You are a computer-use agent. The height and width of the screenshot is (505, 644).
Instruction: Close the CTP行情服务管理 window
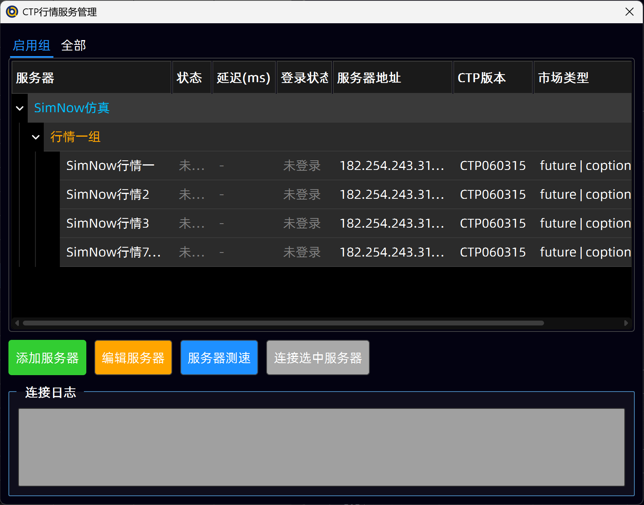pyautogui.click(x=629, y=12)
